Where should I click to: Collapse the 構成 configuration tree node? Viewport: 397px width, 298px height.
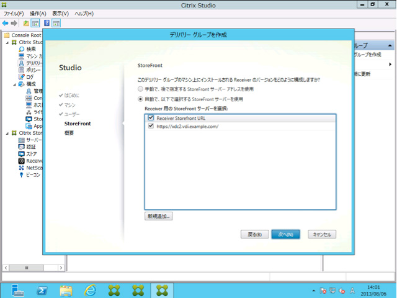[15, 84]
